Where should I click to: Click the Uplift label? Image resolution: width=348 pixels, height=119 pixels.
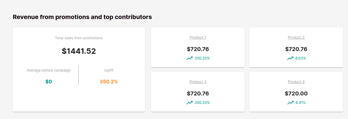pos(109,70)
